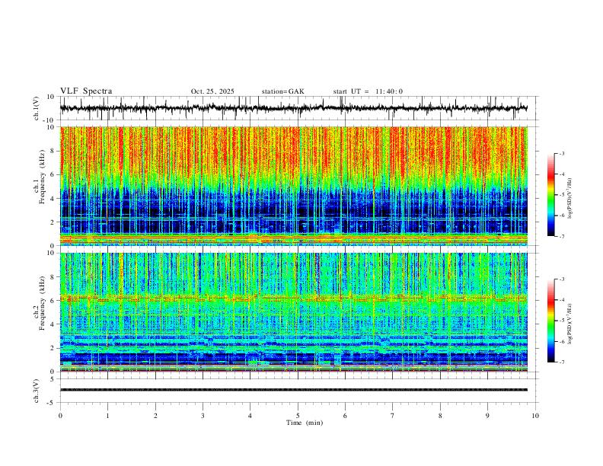
Task: Click the "-7" value on lower colorbar
Action: (562, 362)
